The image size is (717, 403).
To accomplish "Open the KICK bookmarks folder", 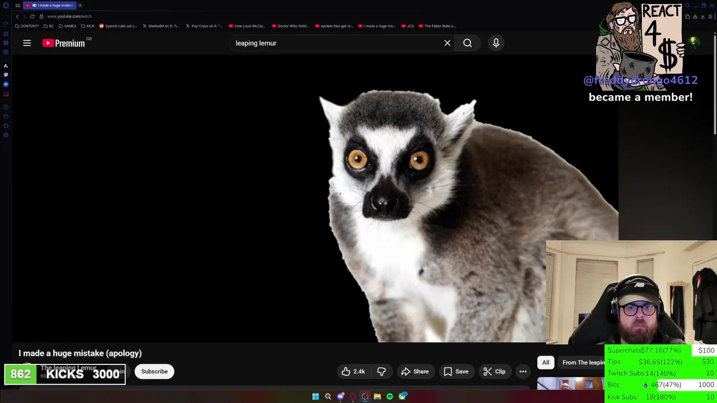I will tap(88, 26).
